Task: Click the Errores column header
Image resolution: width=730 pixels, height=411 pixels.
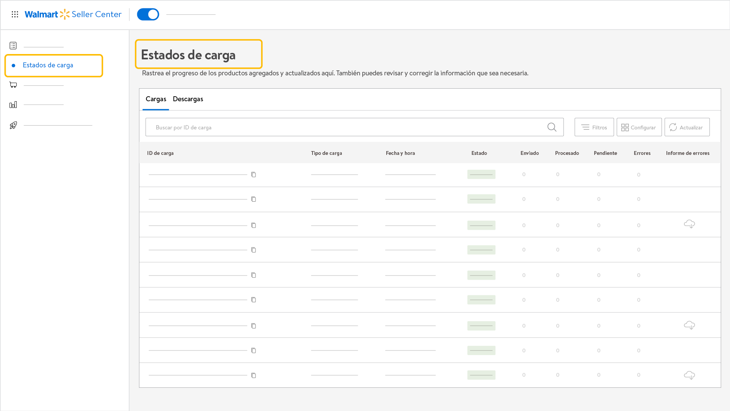Action: 642,153
